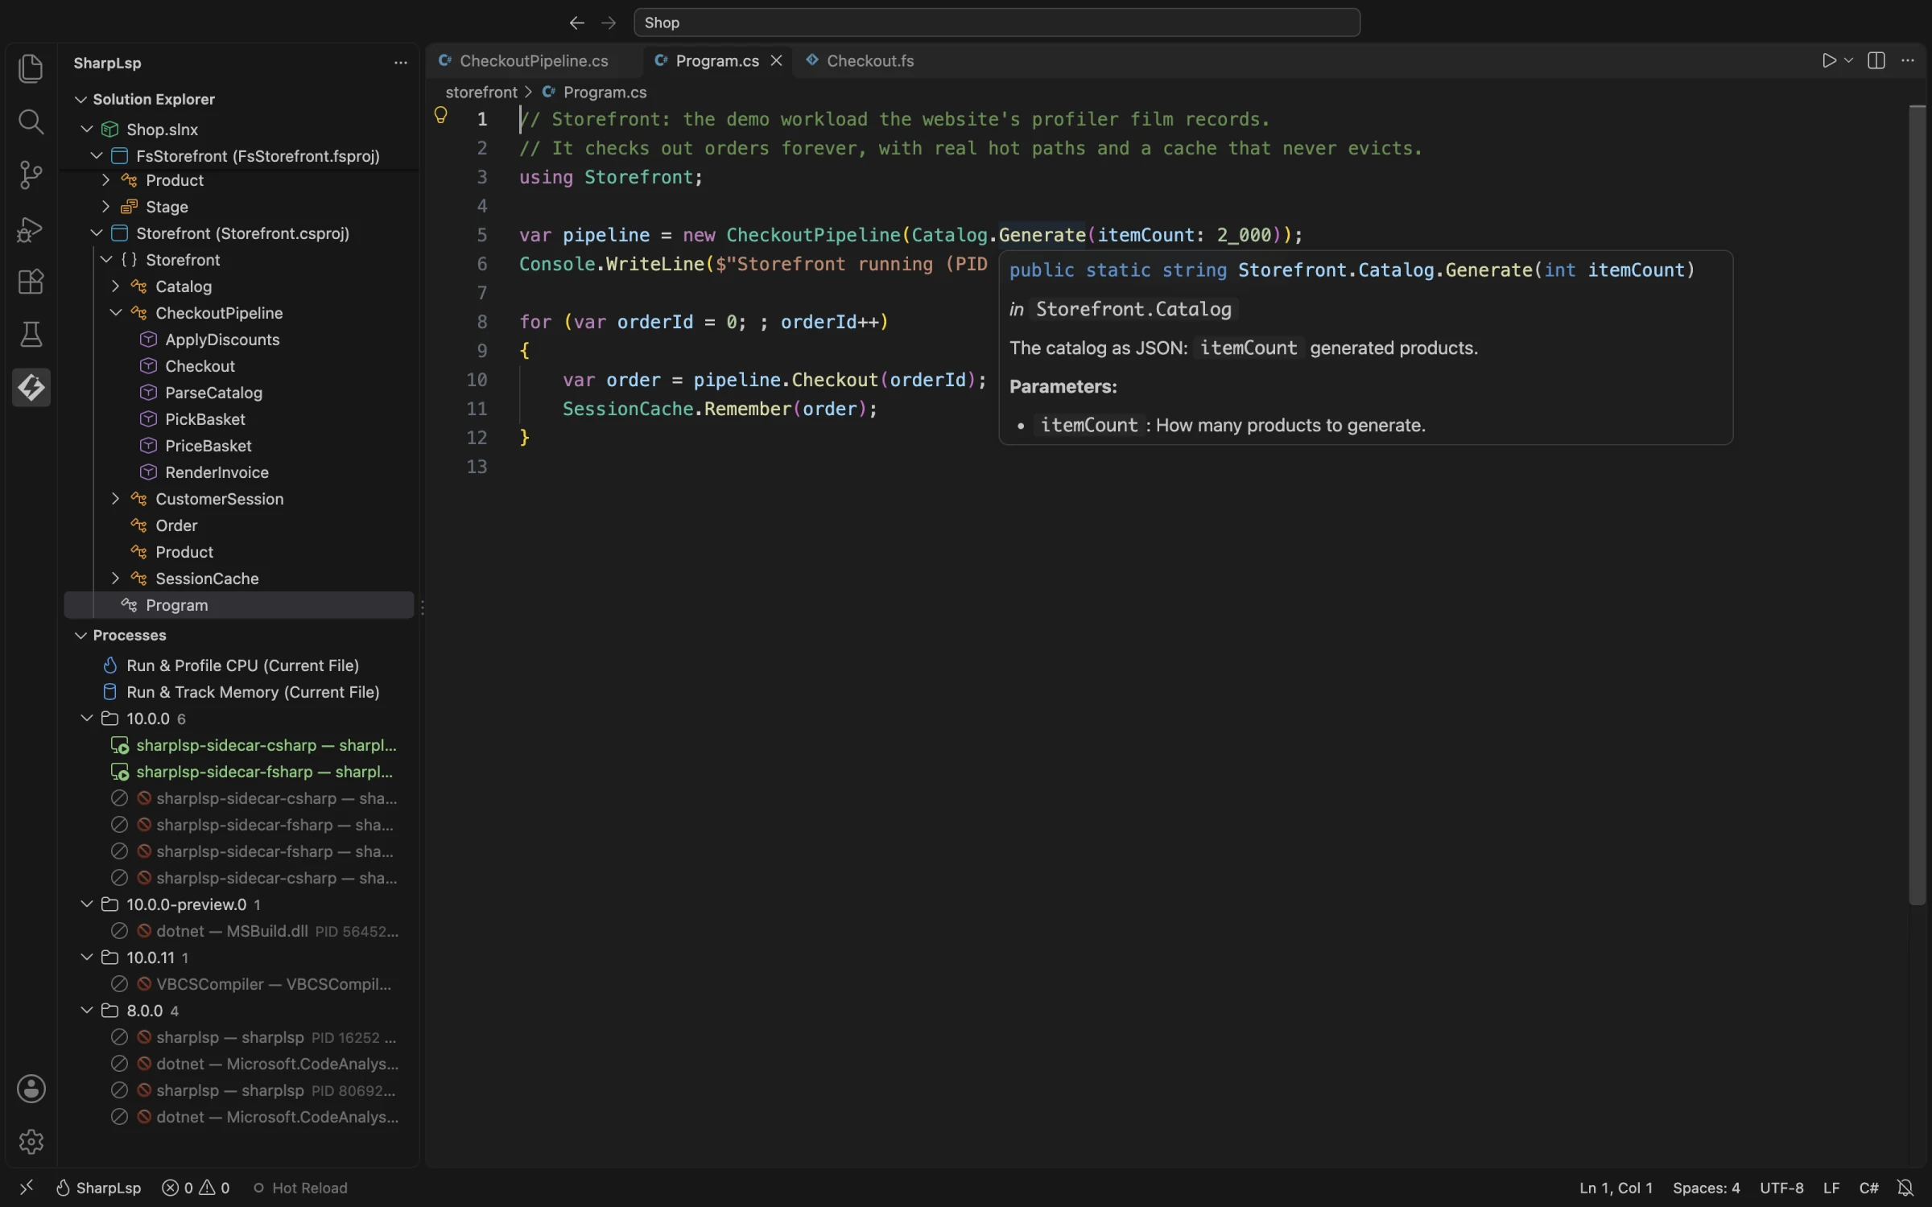
Task: Open the remote window status bar icon
Action: (x=27, y=1188)
